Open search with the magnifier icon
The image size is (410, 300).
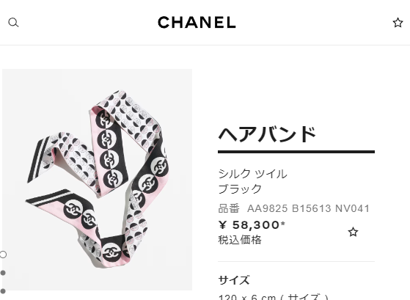pyautogui.click(x=13, y=23)
